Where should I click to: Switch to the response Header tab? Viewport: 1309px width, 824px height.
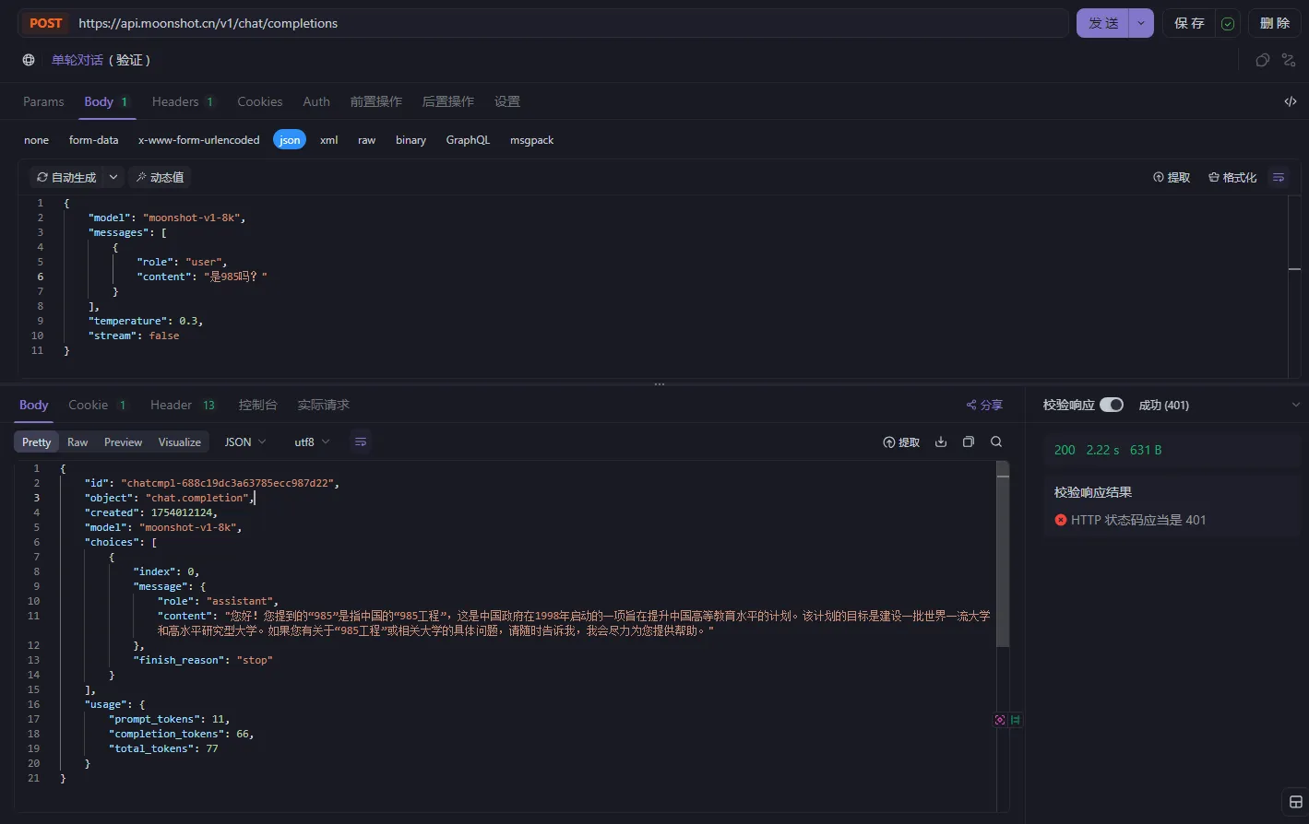[x=184, y=405]
